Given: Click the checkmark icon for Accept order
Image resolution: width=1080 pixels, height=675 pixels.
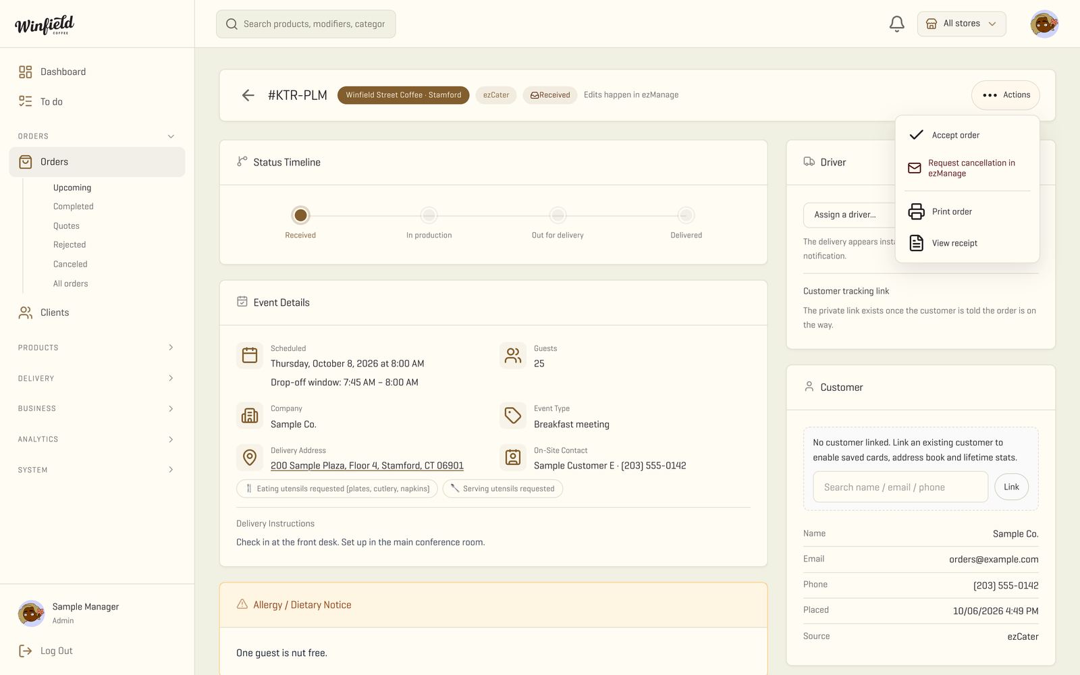Looking at the screenshot, I should pos(916,135).
